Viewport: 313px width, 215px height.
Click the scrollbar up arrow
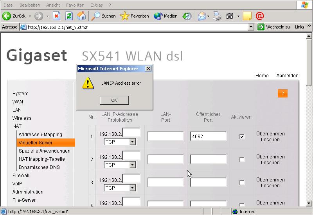309,36
